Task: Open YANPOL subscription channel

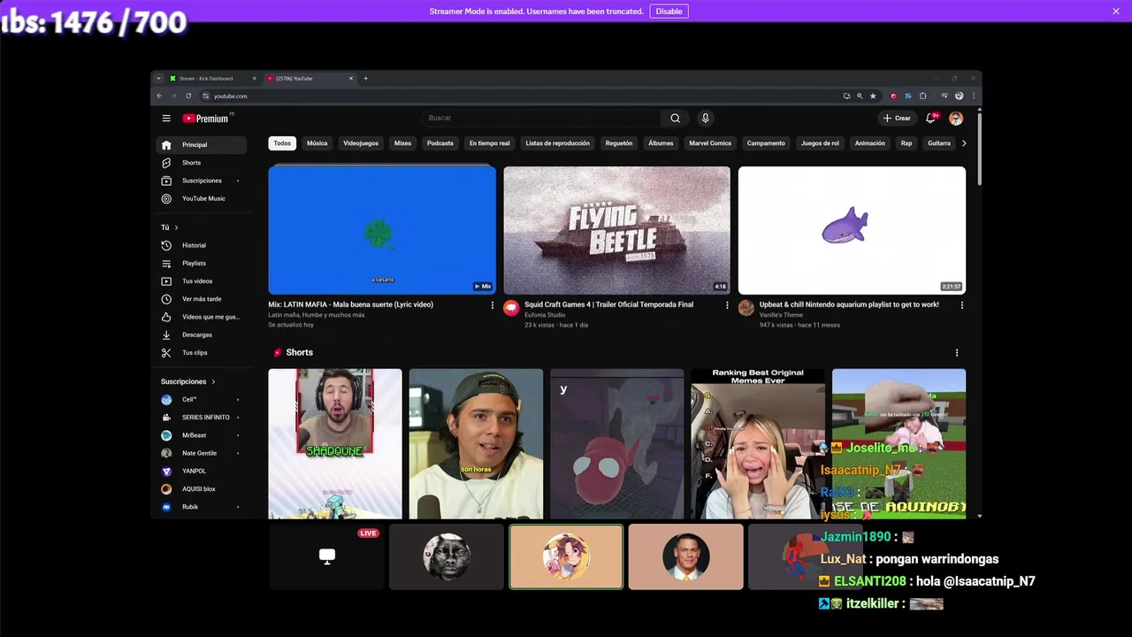Action: 202,471
